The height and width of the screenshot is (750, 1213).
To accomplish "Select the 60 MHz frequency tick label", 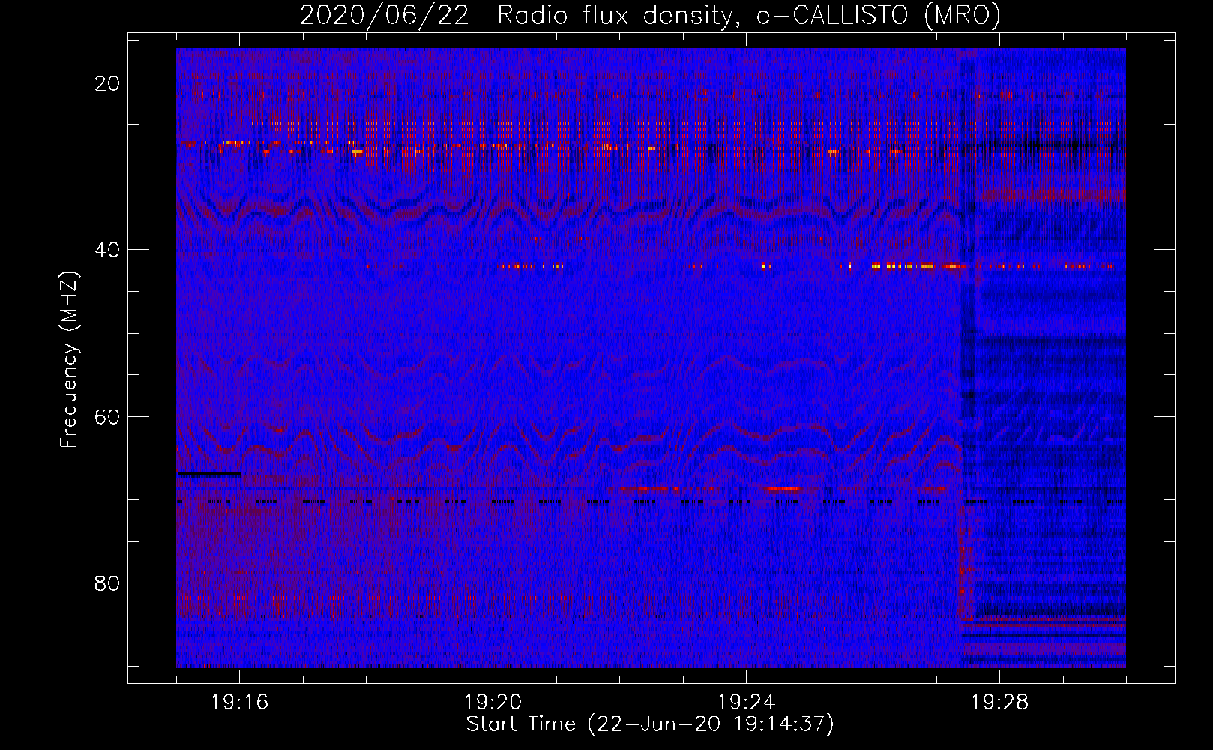I will pyautogui.click(x=107, y=416).
